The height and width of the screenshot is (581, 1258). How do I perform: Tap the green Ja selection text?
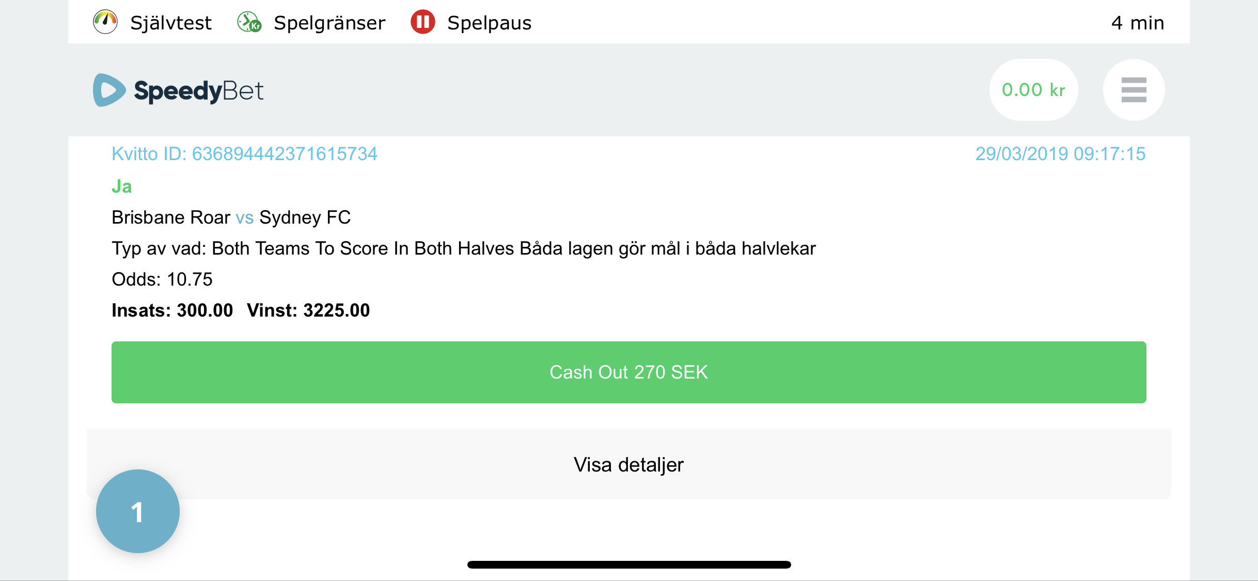pos(122,186)
